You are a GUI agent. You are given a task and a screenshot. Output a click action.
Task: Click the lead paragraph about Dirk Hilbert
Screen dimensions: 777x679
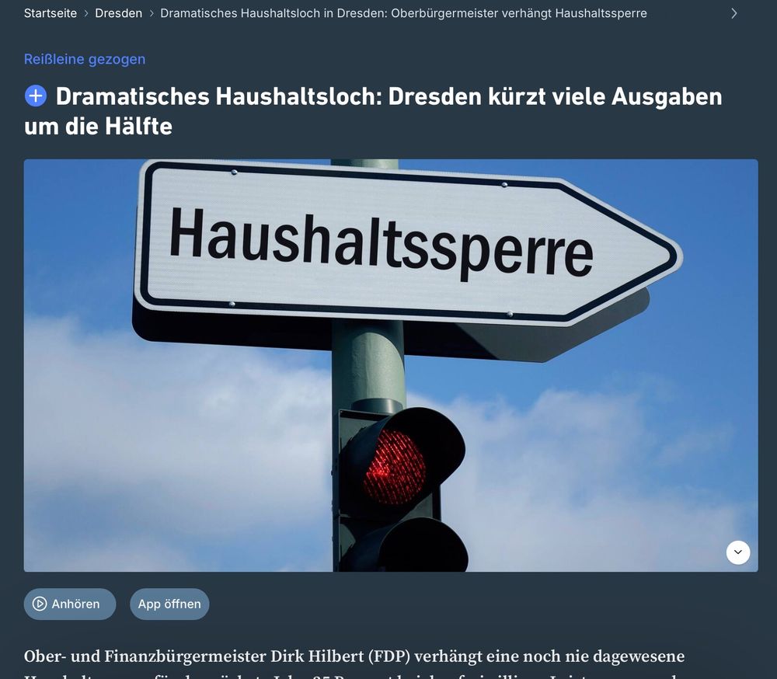pyautogui.click(x=354, y=663)
